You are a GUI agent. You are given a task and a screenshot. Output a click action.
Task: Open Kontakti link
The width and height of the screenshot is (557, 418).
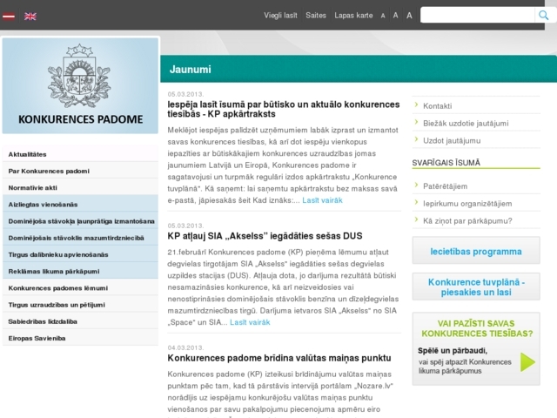[437, 106]
